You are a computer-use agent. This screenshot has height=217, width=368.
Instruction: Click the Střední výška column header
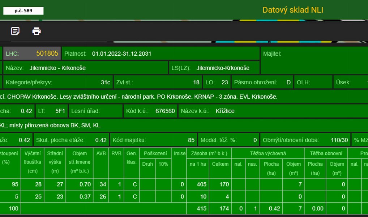(55, 162)
